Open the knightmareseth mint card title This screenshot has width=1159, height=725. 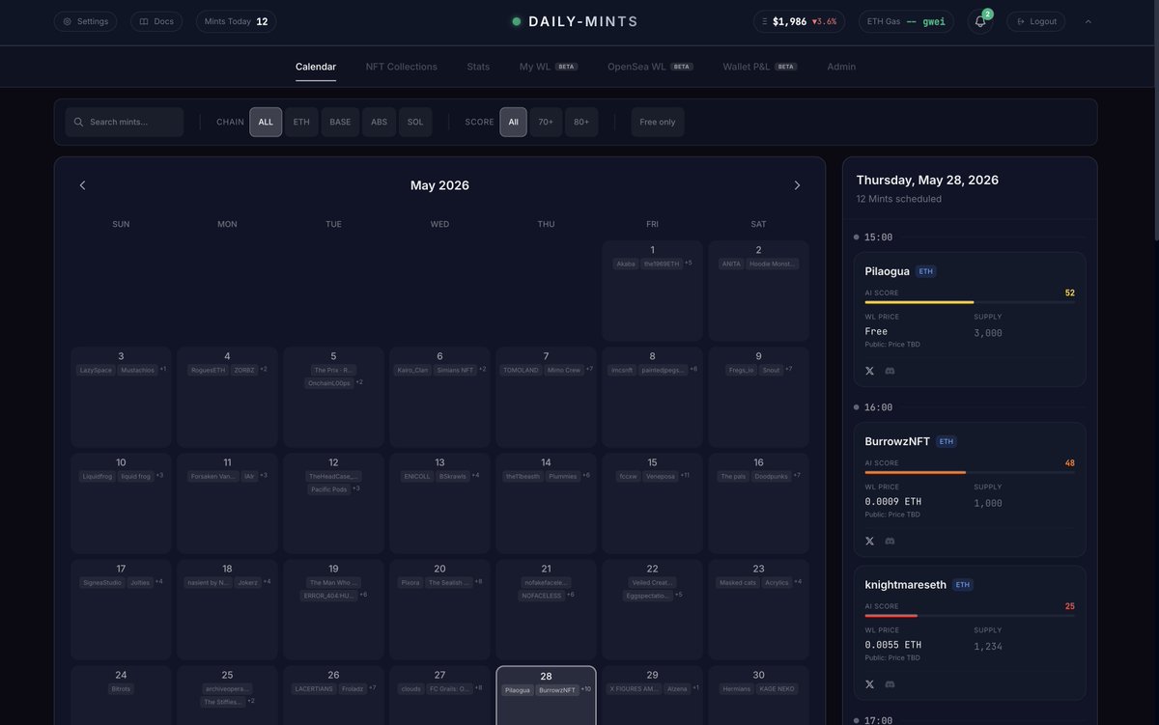click(x=905, y=584)
